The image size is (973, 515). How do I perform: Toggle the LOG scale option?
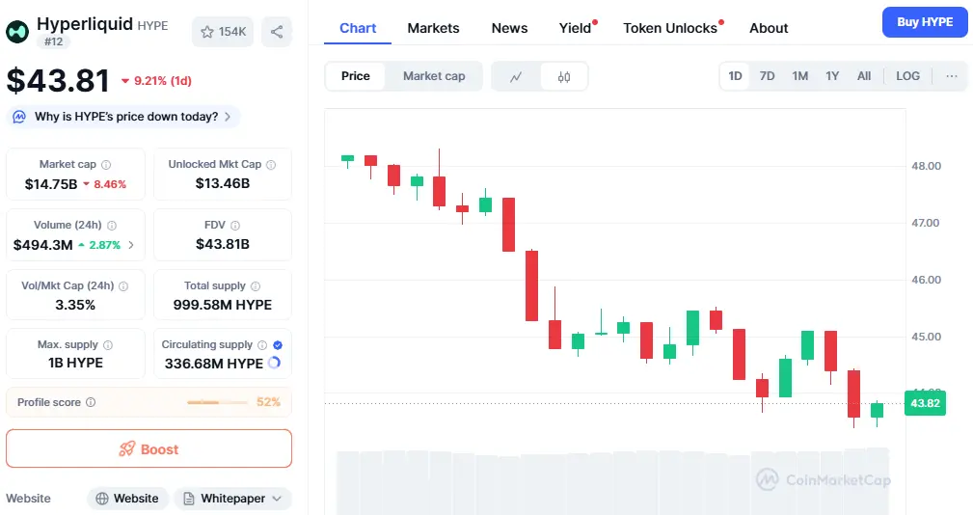tap(907, 75)
